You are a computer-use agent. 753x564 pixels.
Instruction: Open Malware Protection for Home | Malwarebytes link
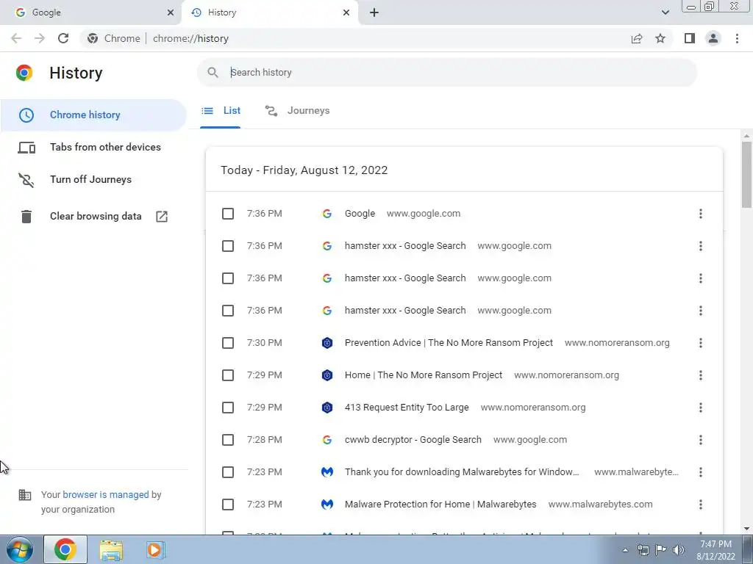pos(440,505)
